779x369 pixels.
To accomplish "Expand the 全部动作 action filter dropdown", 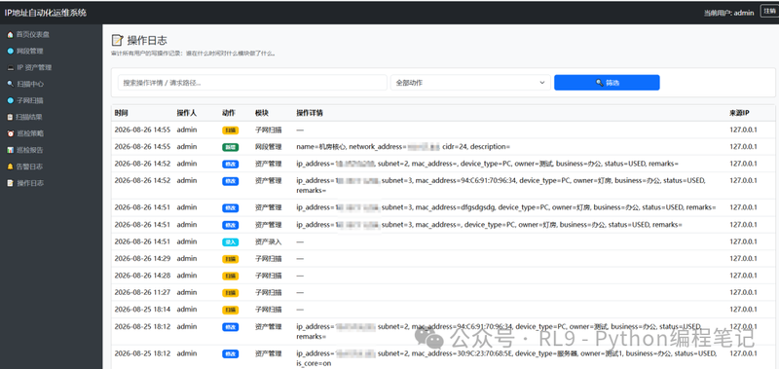I will coord(470,83).
